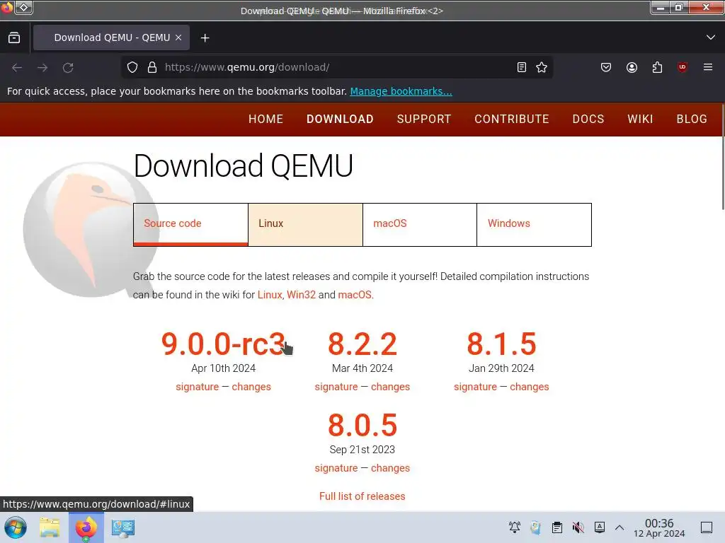725x543 pixels.
Task: Unmute audio volume tray icon
Action: [x=578, y=527]
